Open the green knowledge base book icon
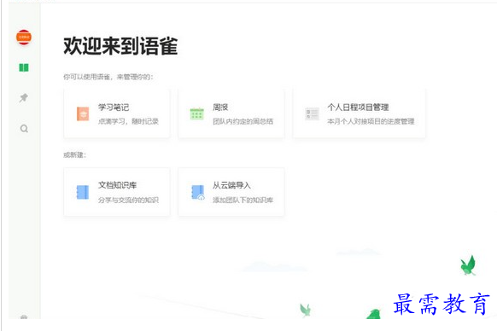 pos(24,67)
